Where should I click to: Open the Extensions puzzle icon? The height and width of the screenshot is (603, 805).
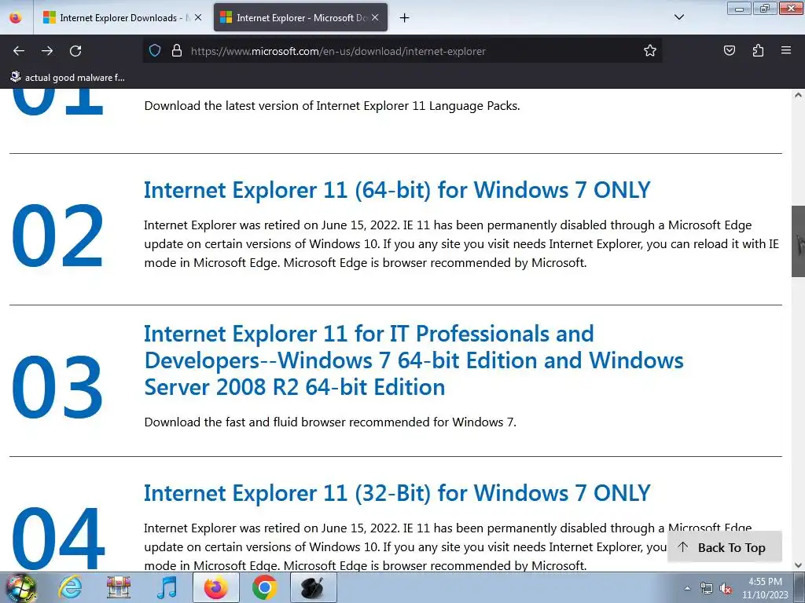(758, 51)
